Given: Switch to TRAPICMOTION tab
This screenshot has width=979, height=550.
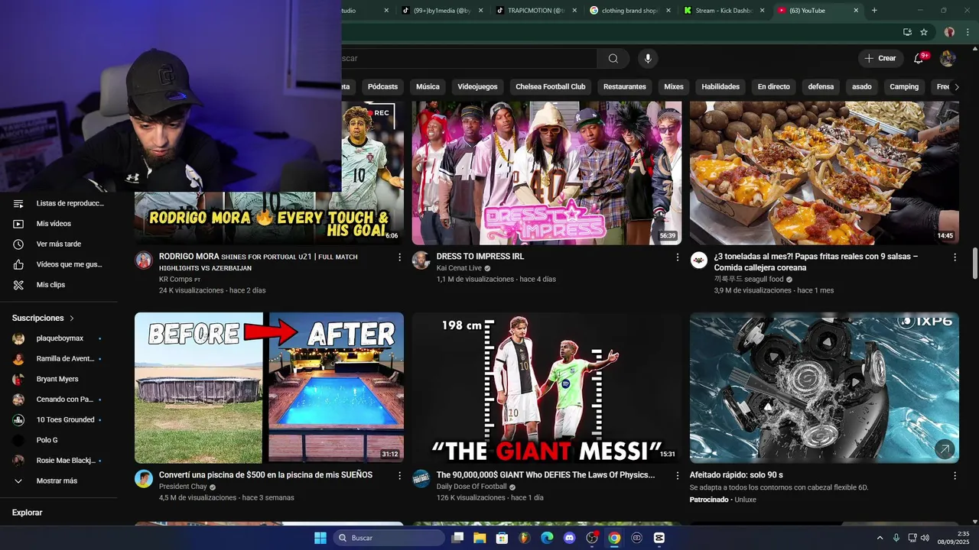Looking at the screenshot, I should pyautogui.click(x=538, y=11).
